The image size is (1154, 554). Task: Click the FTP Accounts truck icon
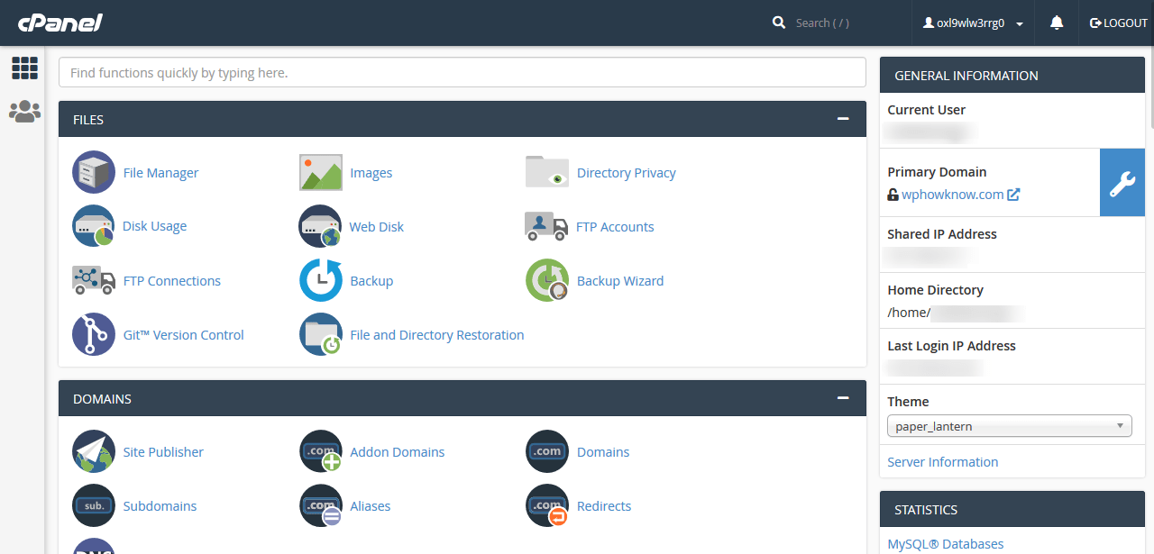pos(546,226)
